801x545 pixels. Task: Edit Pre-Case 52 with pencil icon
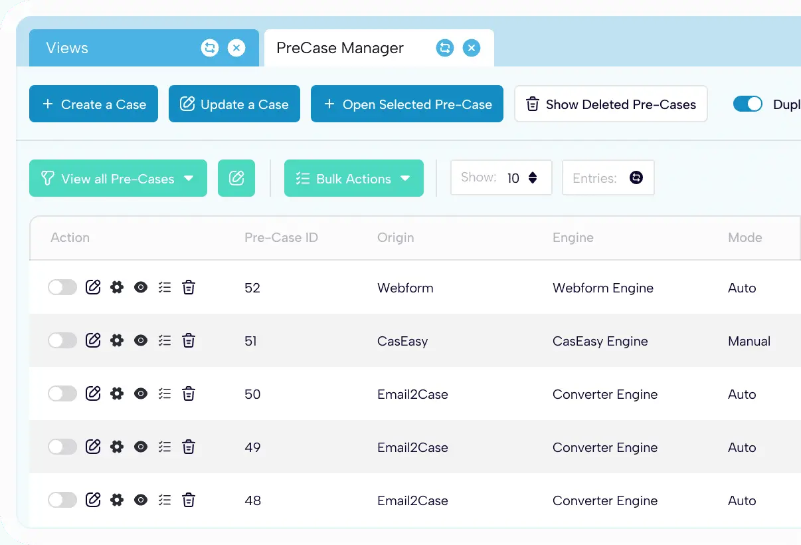pos(94,287)
